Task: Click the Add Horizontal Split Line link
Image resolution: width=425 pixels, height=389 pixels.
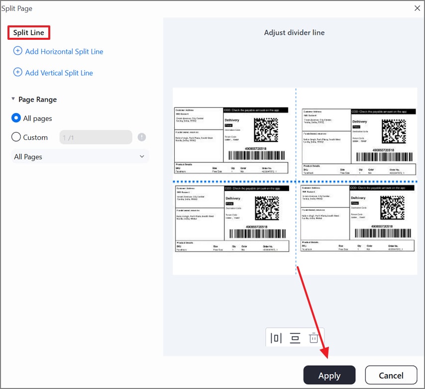Action: tap(64, 51)
